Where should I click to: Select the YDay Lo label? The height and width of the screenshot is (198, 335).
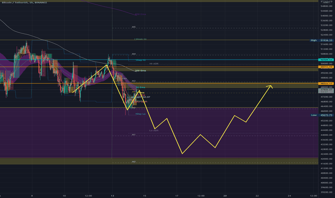point(141,114)
